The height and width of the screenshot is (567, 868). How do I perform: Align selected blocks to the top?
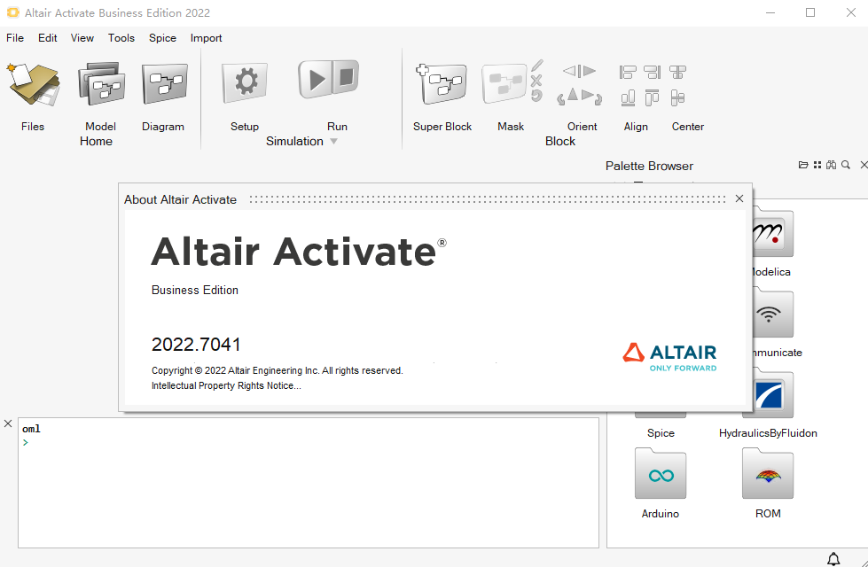pyautogui.click(x=652, y=98)
